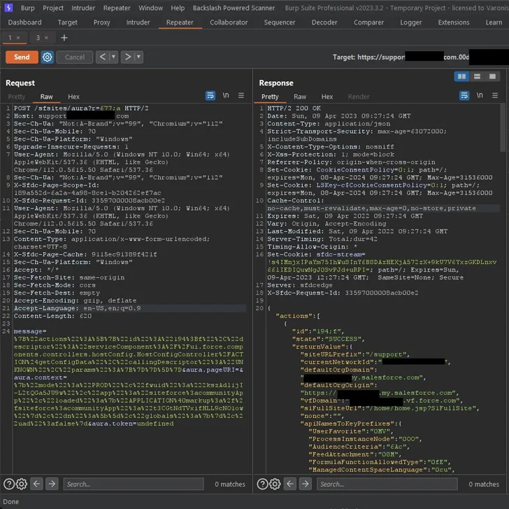Toggle non-printable characters in Request pane
The height and width of the screenshot is (509, 509).
point(226,95)
